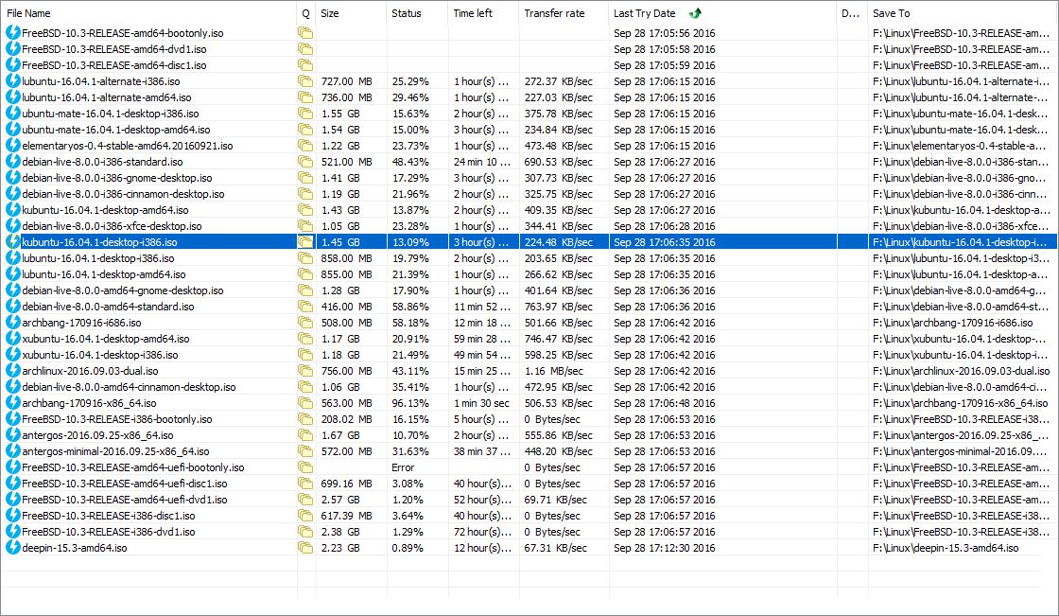Screen dimensions: 1059x616
Task: Click the queue icon for FreeBSD-10.3-RELEASE-amd64-dvd1.iso
Action: pyautogui.click(x=305, y=48)
